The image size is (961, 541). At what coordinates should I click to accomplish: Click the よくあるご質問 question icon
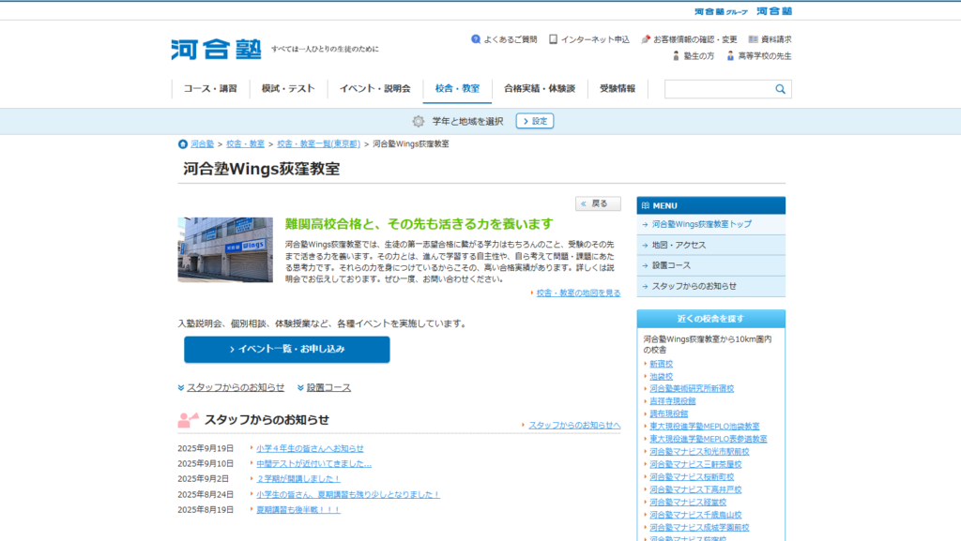pyautogui.click(x=476, y=39)
